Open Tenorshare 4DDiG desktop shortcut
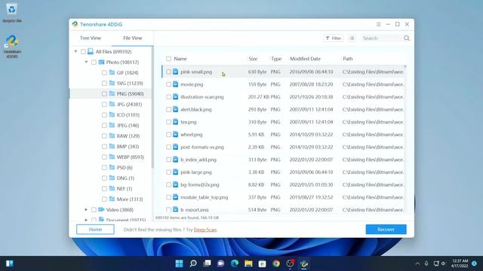The width and height of the screenshot is (483, 271). 12,46
